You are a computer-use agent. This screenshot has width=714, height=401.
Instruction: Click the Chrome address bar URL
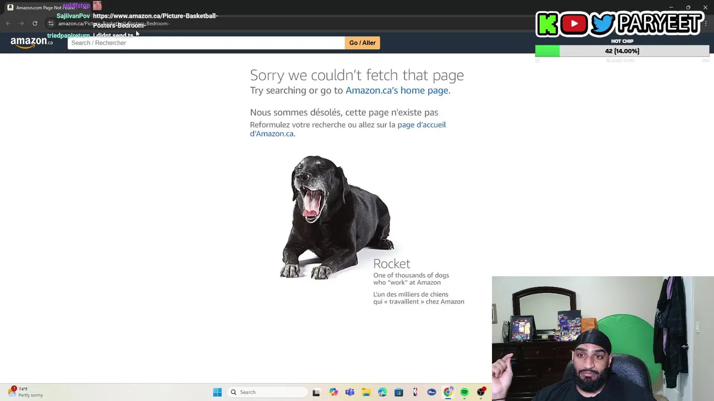[114, 23]
